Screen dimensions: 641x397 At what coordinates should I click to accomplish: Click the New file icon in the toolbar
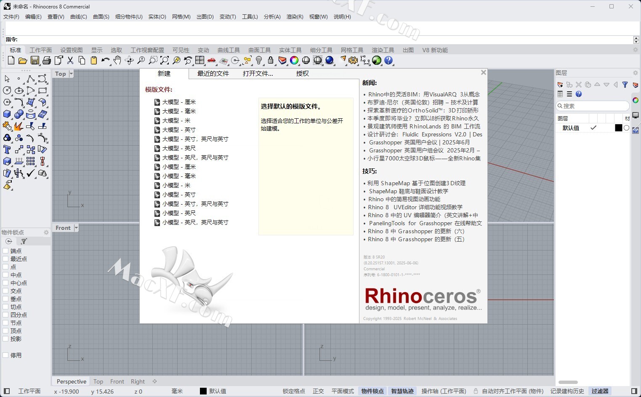click(11, 60)
